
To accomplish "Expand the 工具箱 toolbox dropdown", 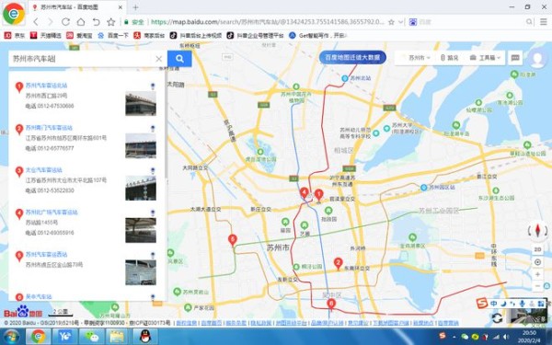I will [x=485, y=58].
